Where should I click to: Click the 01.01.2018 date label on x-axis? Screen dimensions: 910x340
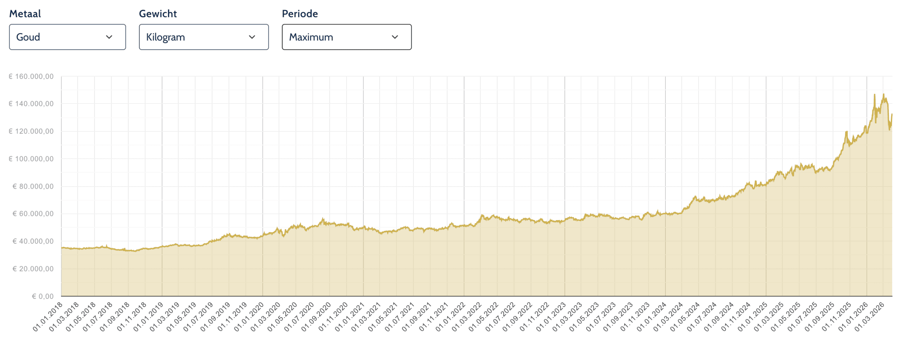pyautogui.click(x=48, y=317)
